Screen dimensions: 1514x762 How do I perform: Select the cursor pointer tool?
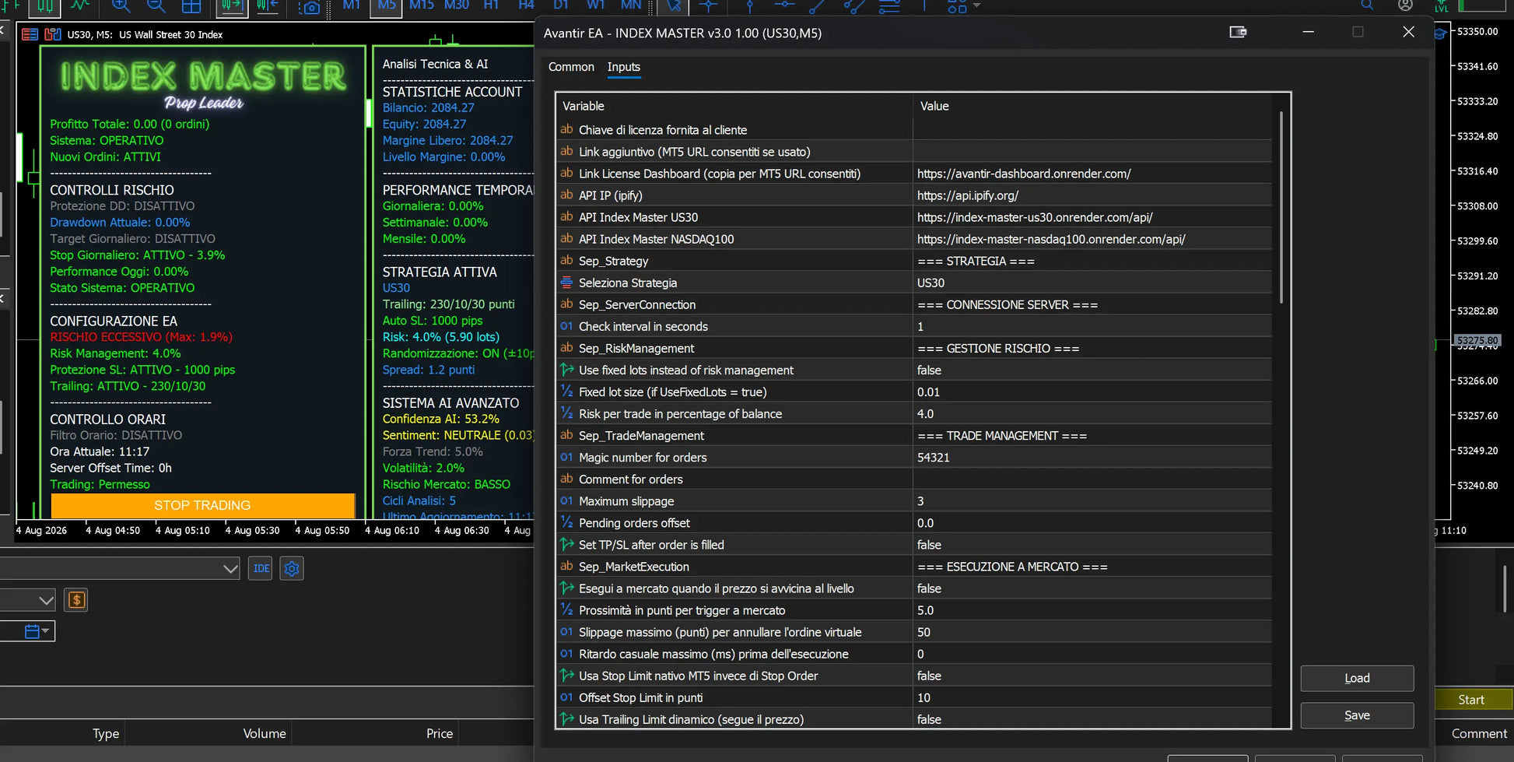coord(673,6)
